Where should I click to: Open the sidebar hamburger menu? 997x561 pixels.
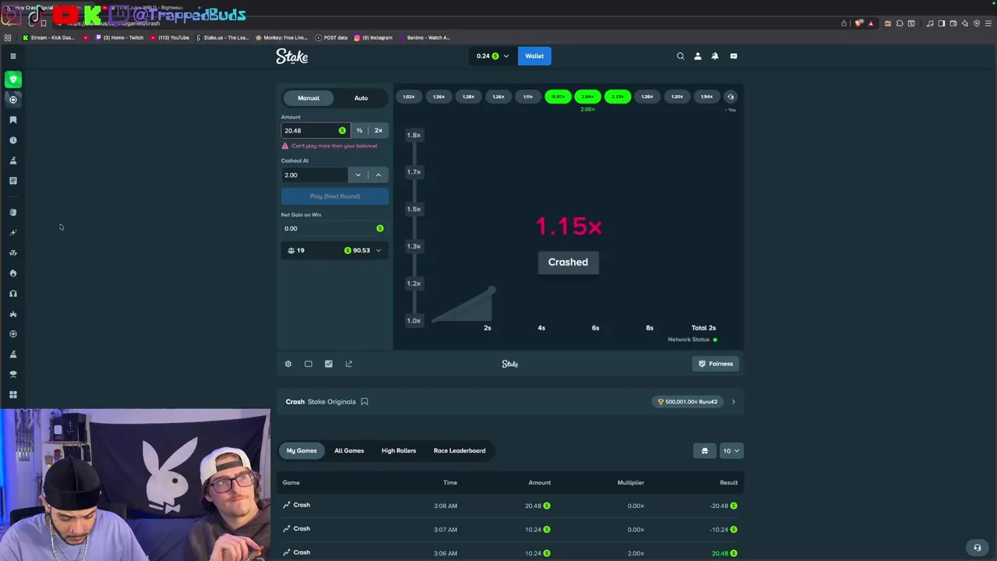point(12,56)
